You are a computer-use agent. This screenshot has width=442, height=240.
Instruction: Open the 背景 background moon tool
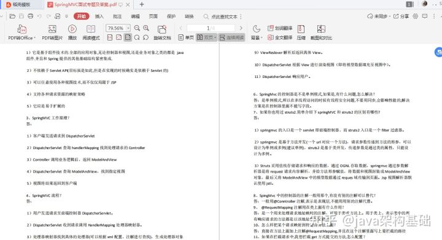pos(256,32)
